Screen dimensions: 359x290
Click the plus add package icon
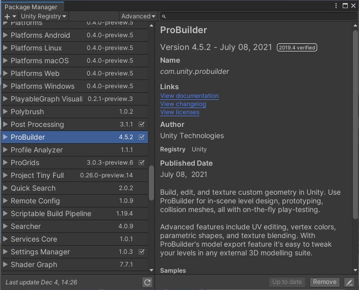(x=7, y=16)
